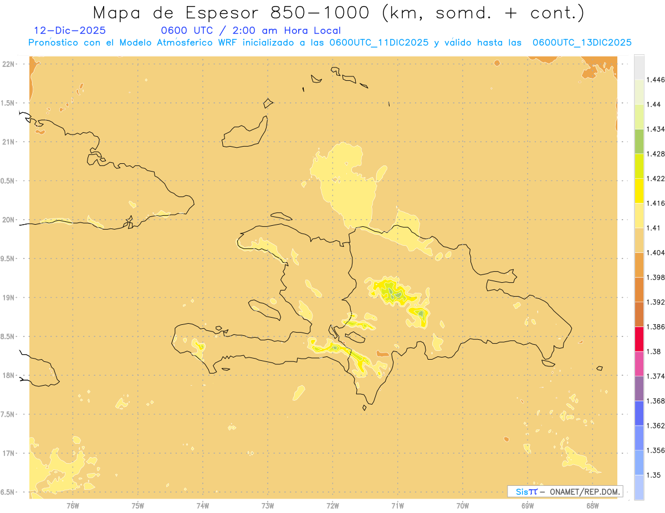Click the legend value "1.386"

click(656, 327)
